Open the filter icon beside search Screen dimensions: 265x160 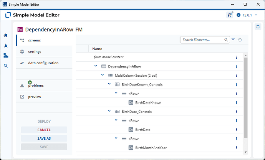tap(233, 40)
